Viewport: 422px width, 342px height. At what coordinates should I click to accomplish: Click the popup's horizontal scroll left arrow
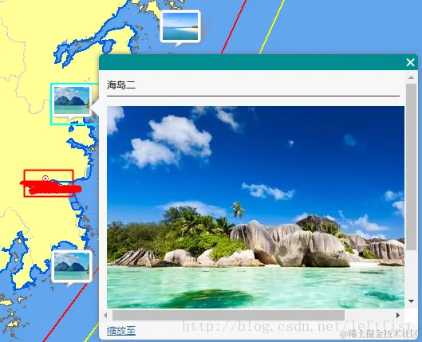click(105, 315)
